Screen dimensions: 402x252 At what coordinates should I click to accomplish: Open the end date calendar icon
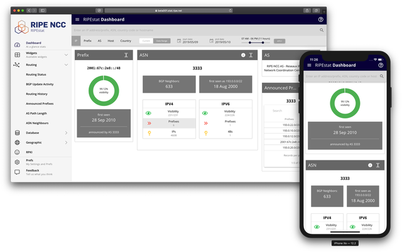point(211,41)
